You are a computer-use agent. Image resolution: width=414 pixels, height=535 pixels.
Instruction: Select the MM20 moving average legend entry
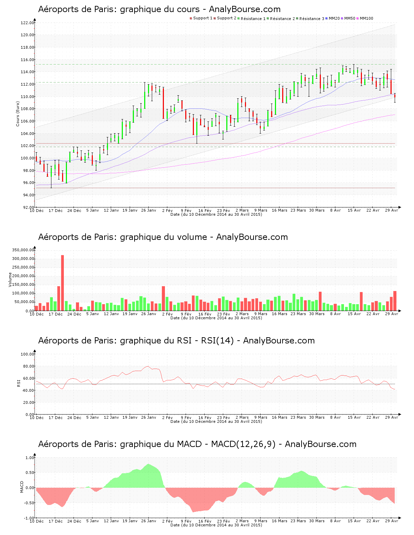[333, 18]
